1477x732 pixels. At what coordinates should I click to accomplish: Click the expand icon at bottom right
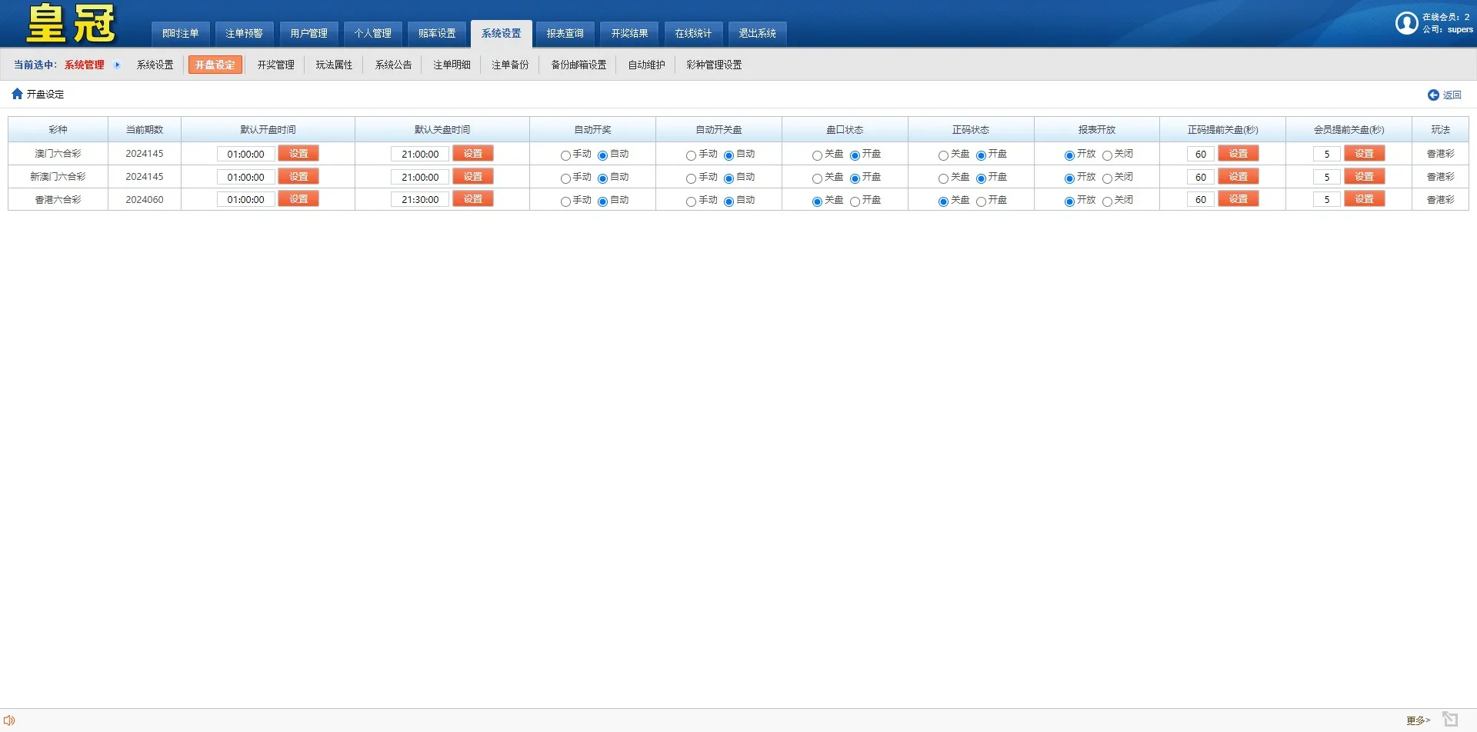[x=1450, y=719]
